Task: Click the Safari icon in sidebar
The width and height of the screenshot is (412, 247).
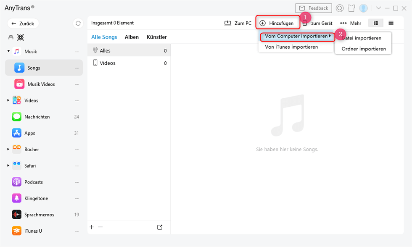Action: pos(17,166)
